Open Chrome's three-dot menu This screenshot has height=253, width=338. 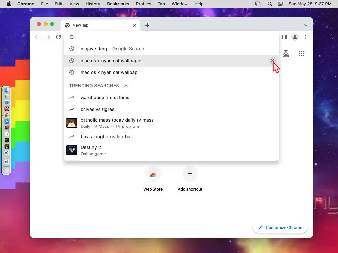coord(306,37)
